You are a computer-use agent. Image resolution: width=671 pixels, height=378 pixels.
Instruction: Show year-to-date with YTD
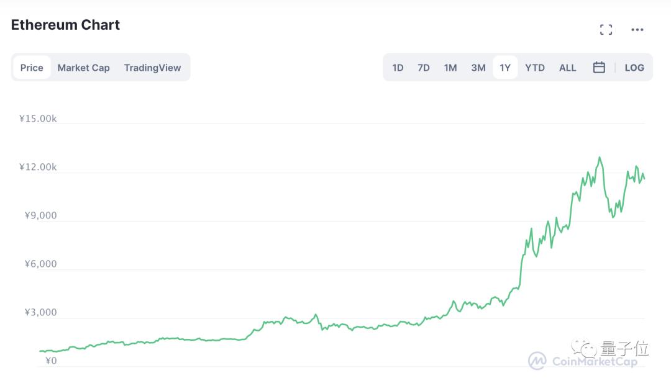pos(535,68)
